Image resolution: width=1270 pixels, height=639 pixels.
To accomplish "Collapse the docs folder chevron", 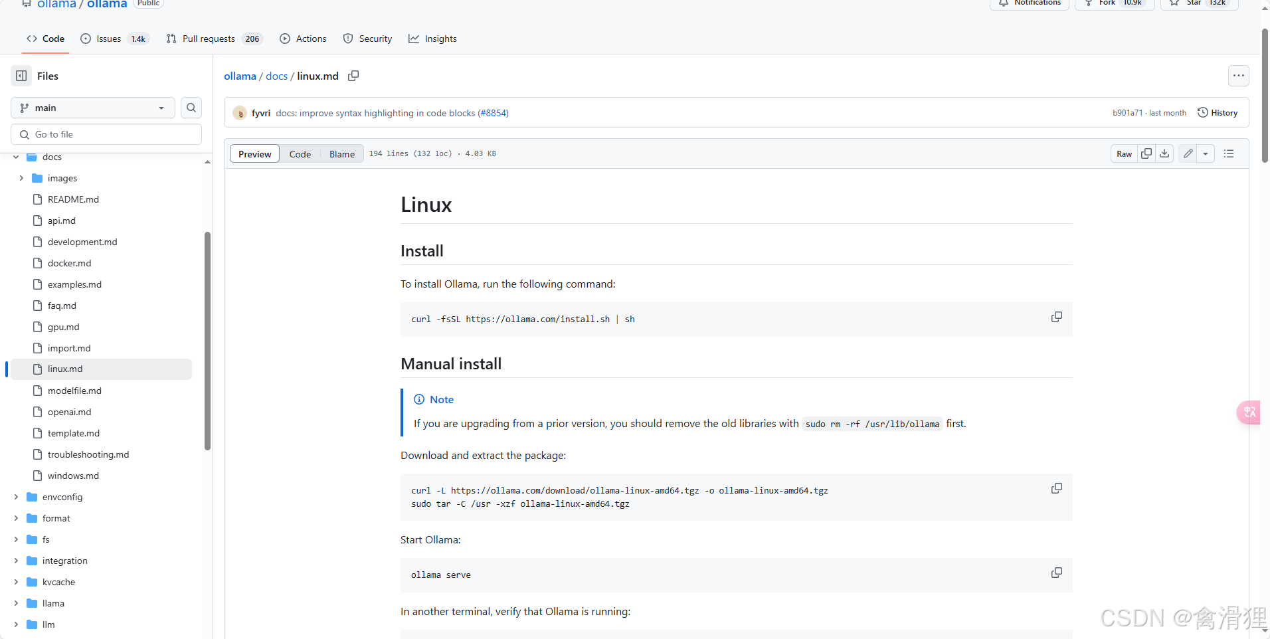I will 16,157.
